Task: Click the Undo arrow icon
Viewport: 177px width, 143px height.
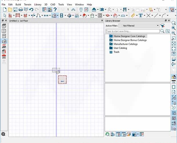Action: [31, 10]
